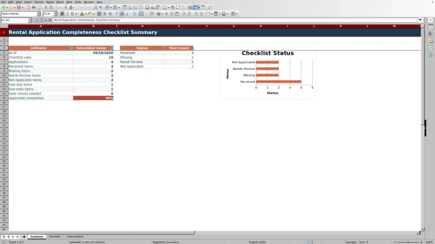Zoom out using the status bar minus button
This screenshot has width=435, height=244.
(395, 242)
